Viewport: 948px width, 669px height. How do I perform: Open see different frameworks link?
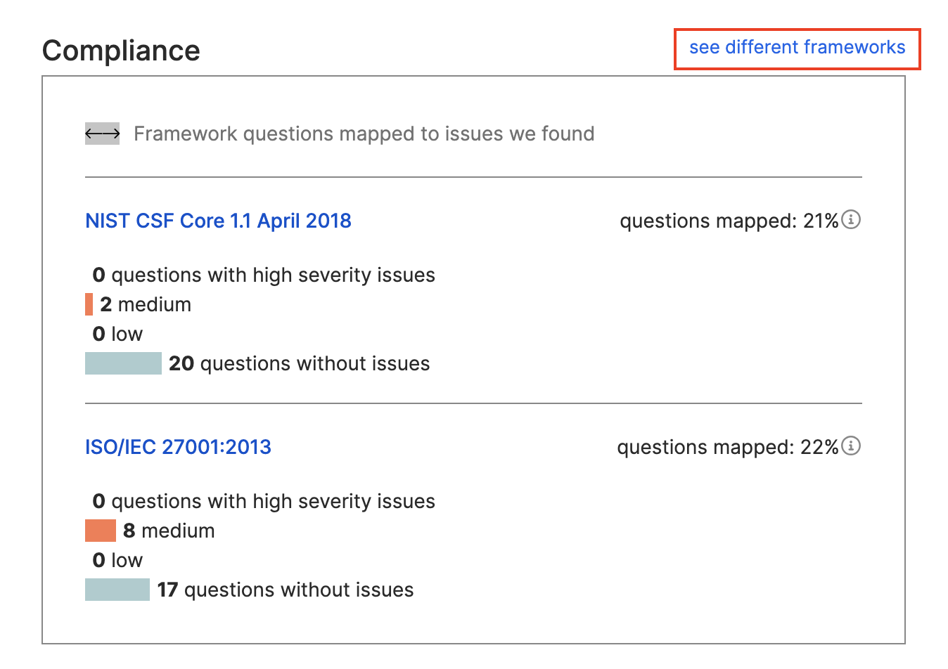(797, 47)
